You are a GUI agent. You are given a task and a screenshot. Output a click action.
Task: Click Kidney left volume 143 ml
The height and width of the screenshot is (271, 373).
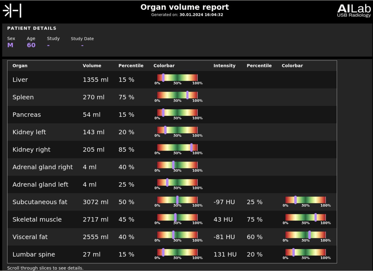(94, 132)
